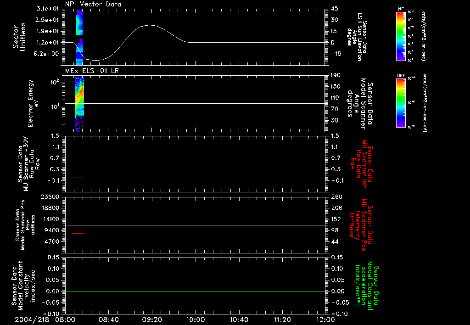
Task: Click the "23500" scanner position tick value
Action: [x=50, y=196]
